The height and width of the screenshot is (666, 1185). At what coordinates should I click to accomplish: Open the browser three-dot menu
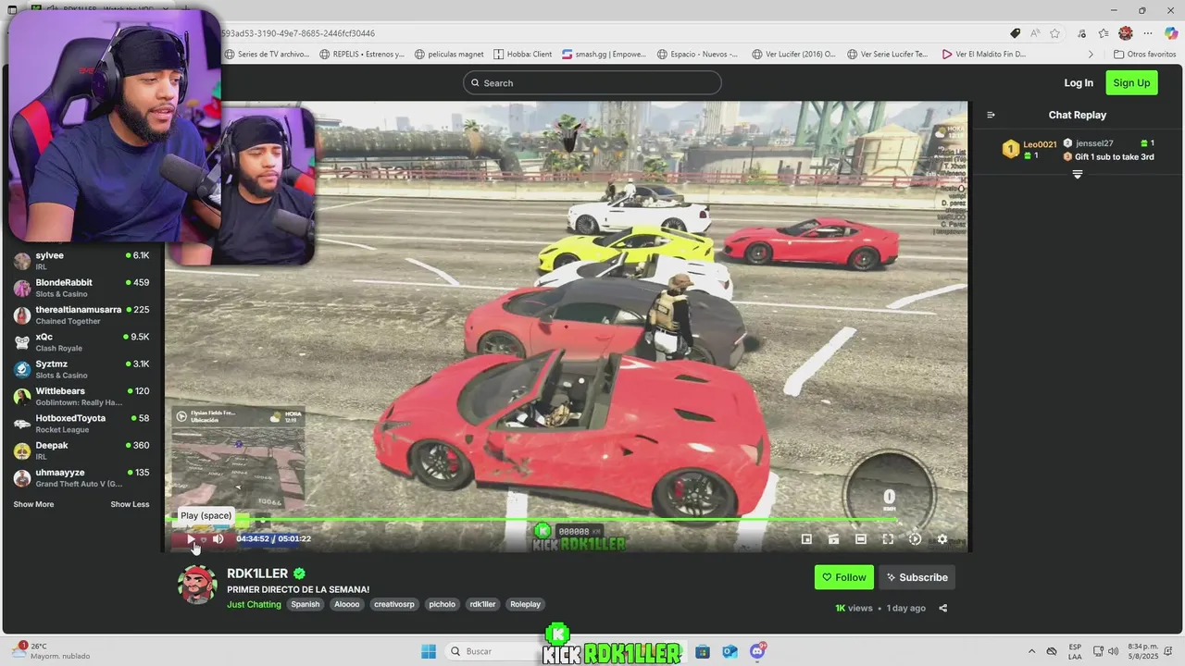1149,33
